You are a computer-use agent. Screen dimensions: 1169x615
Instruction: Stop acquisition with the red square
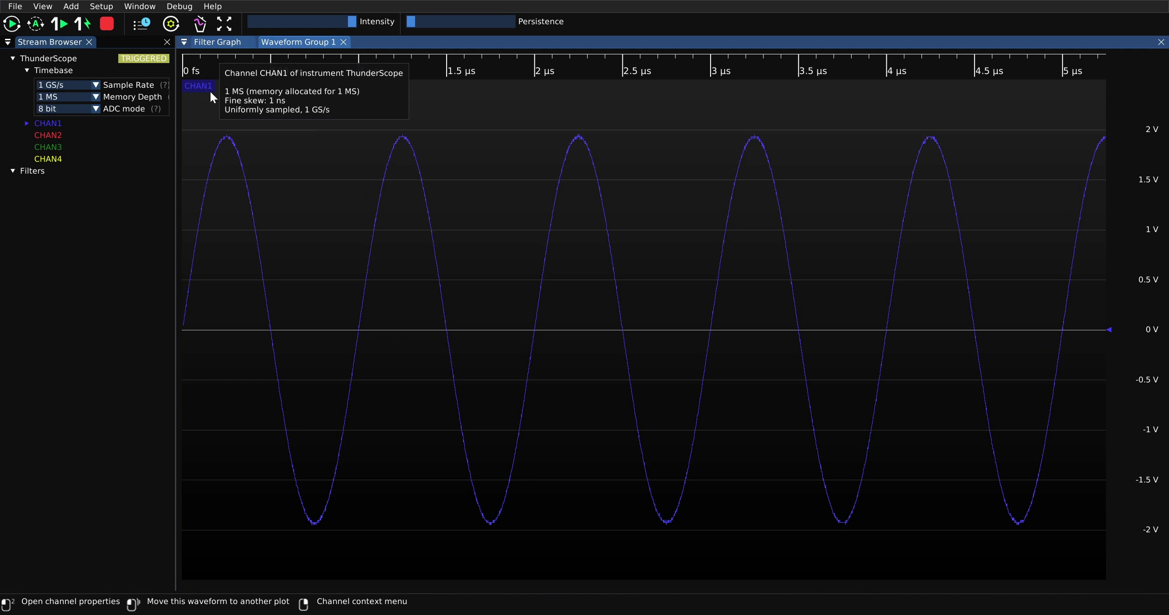click(x=107, y=24)
